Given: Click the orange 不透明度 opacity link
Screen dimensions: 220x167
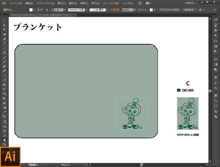Looking at the screenshot, I should [x=115, y=10].
